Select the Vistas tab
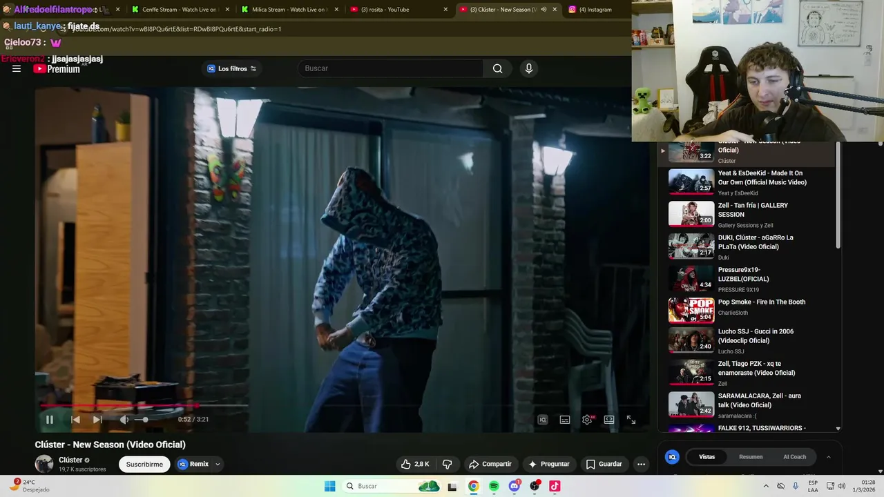This screenshot has height=497, width=884. 707,457
